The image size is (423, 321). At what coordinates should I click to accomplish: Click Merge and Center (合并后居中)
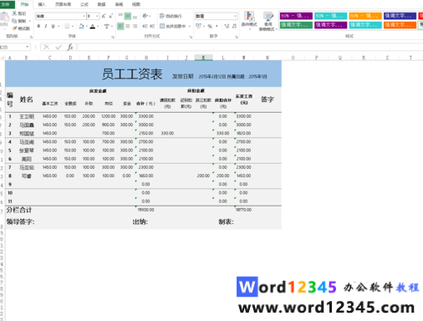pos(172,26)
